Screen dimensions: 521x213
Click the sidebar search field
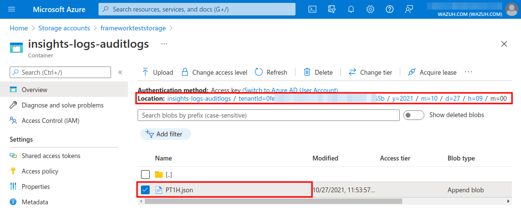60,72
